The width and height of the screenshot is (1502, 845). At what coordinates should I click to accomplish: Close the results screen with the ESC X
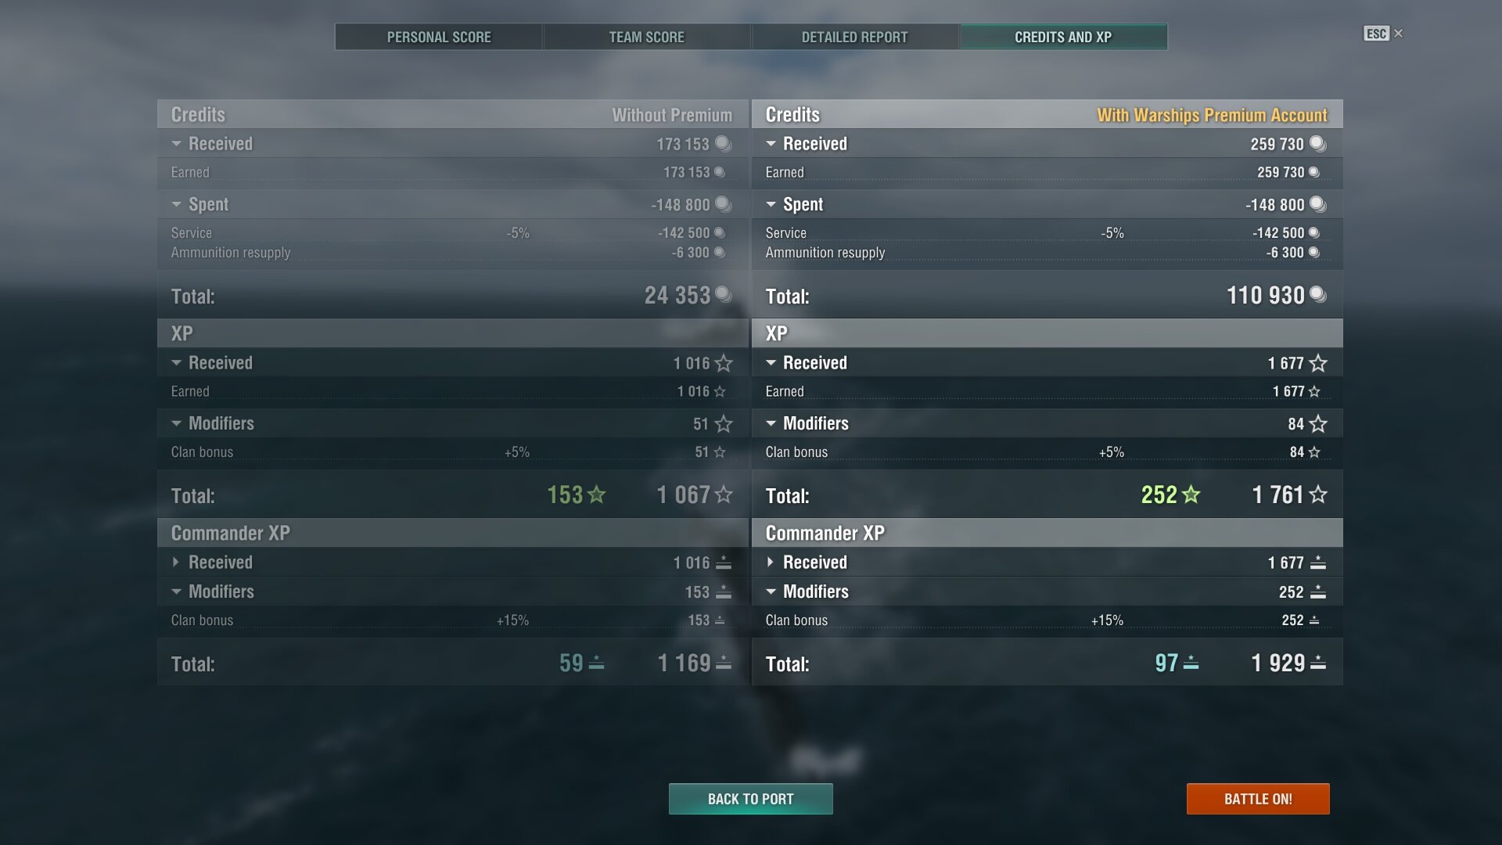[x=1398, y=34]
